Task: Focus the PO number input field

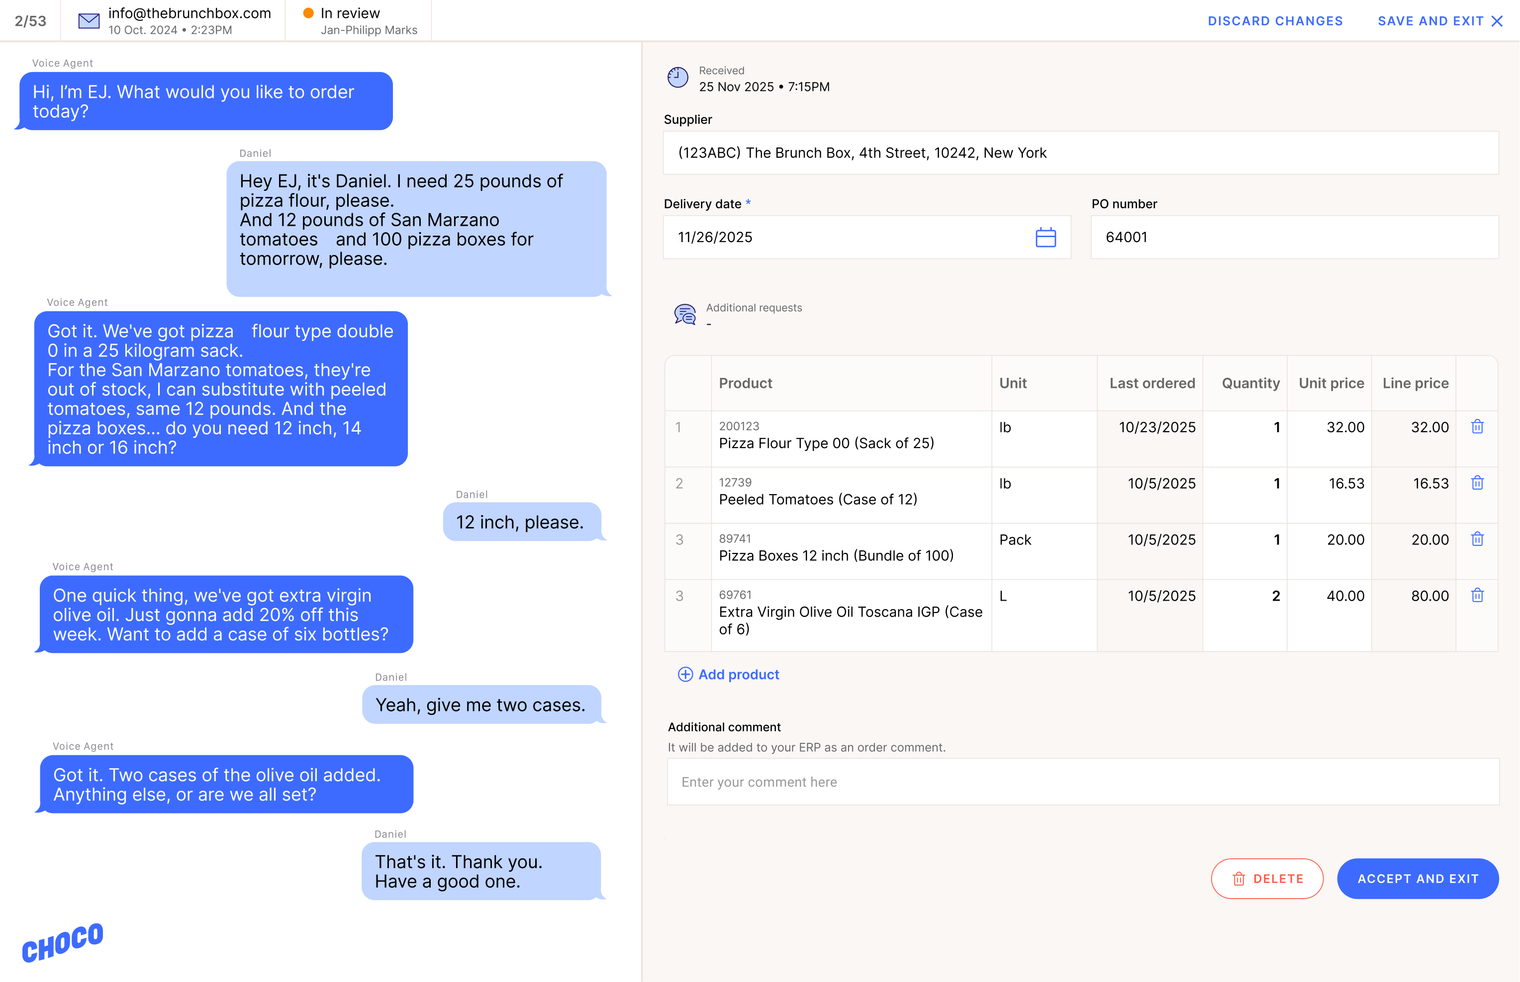Action: click(1294, 237)
